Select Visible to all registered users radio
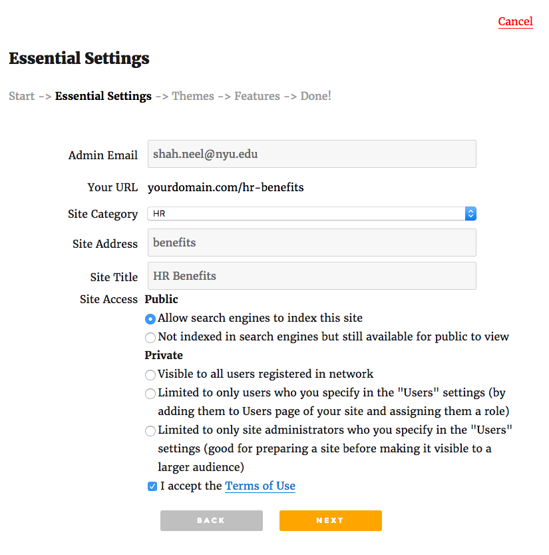549x555 pixels. point(150,375)
